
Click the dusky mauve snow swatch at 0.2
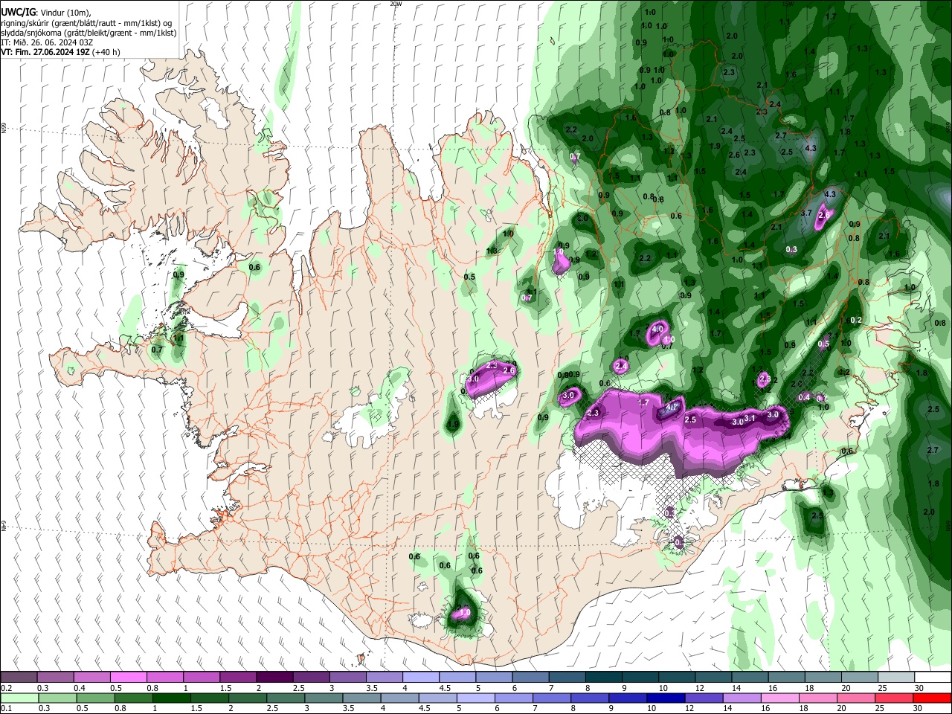(x=19, y=678)
